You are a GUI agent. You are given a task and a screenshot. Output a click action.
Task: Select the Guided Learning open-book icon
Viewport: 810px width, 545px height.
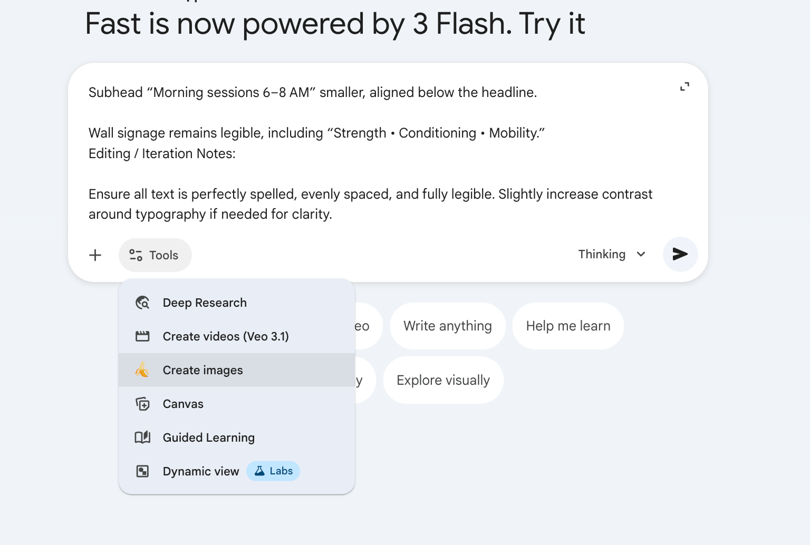[142, 437]
